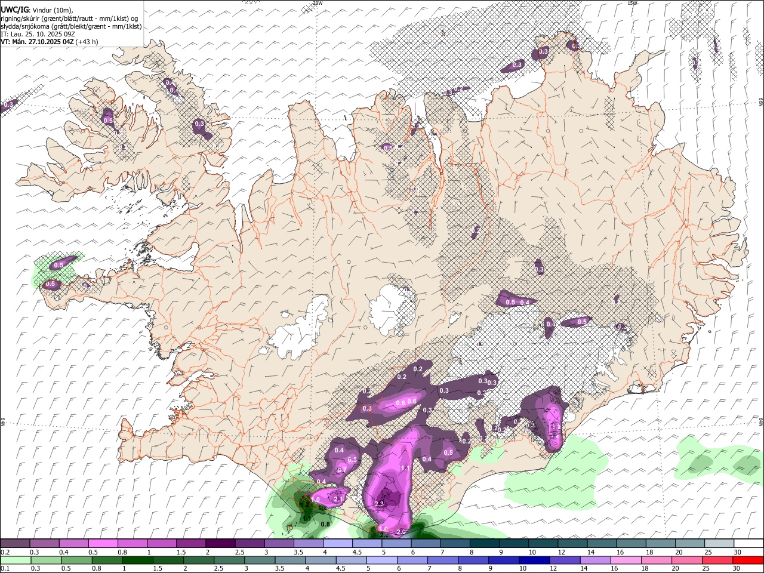This screenshot has width=764, height=573.
Task: Click the "2.6" value on the south coast
Action: tap(401, 532)
